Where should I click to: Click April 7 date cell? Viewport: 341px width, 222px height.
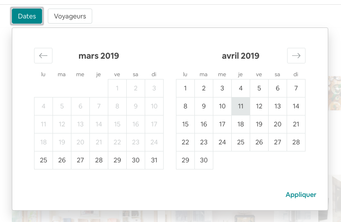coord(296,88)
